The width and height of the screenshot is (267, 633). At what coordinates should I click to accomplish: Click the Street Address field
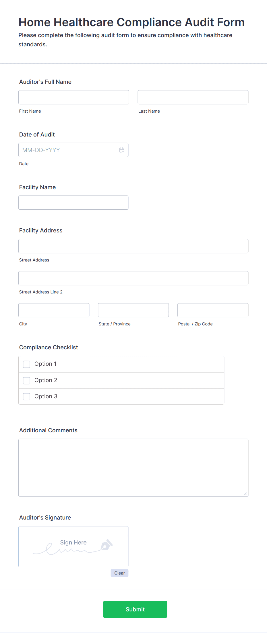pyautogui.click(x=133, y=246)
